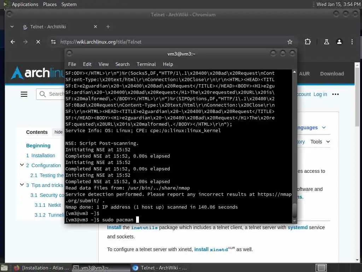
Task: Open the Download navigation link
Action: (332, 74)
